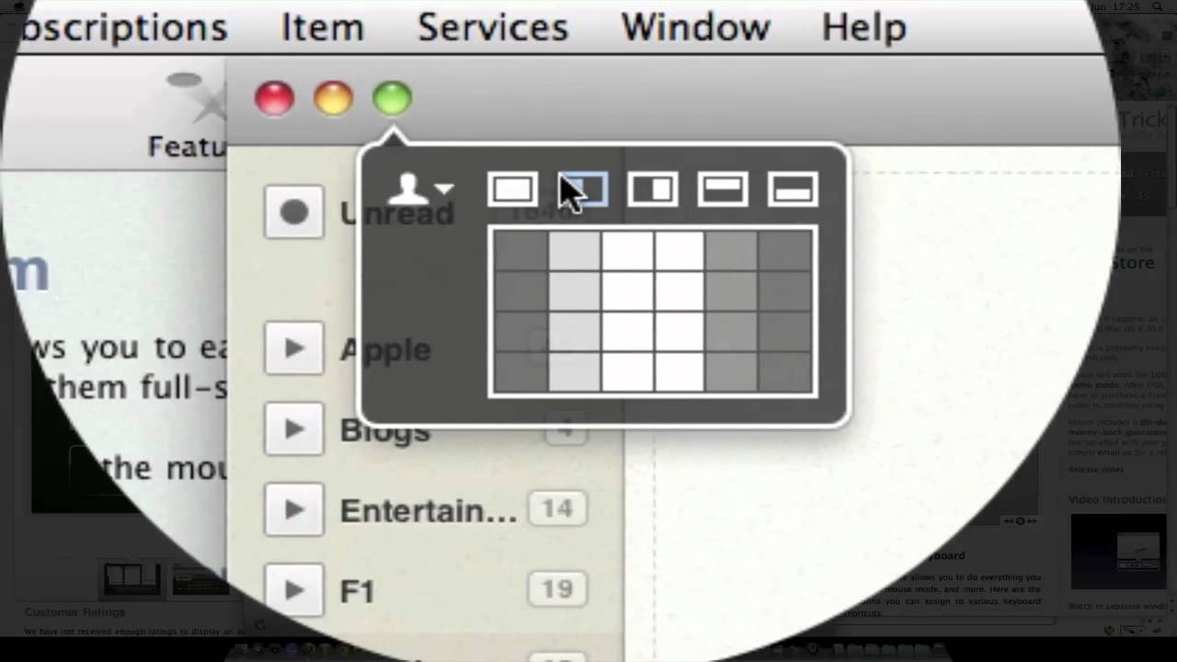Open the Services menu
1177x662 pixels.
pyautogui.click(x=492, y=27)
